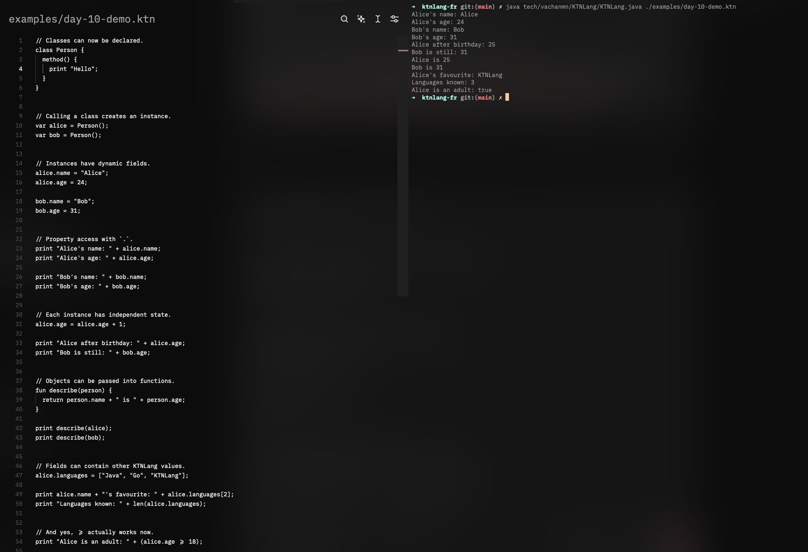Click the 'print "Alice is an adult: "' code line
Screen dimensions: 808x552
point(119,542)
